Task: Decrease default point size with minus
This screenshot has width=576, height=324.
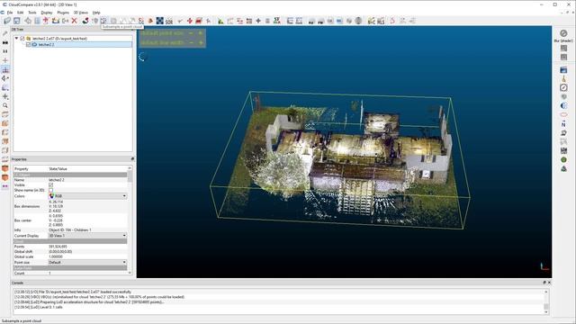Action: (191, 33)
